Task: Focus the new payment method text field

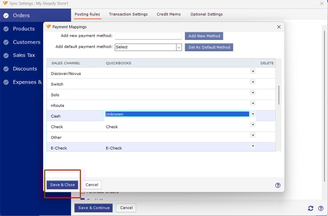Action: point(148,36)
